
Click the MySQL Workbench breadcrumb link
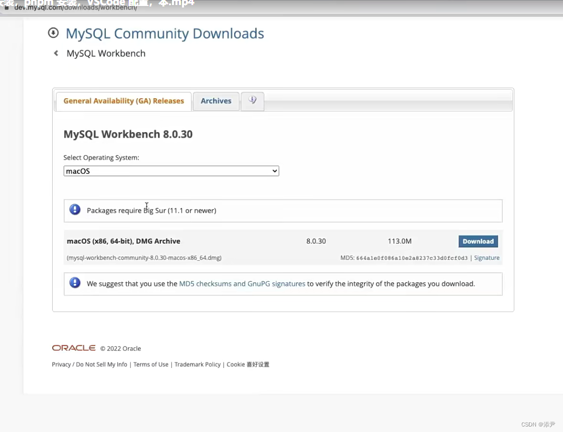106,53
